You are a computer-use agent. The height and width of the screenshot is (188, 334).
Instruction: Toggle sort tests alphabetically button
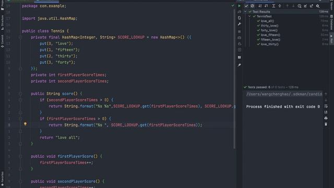260,6
